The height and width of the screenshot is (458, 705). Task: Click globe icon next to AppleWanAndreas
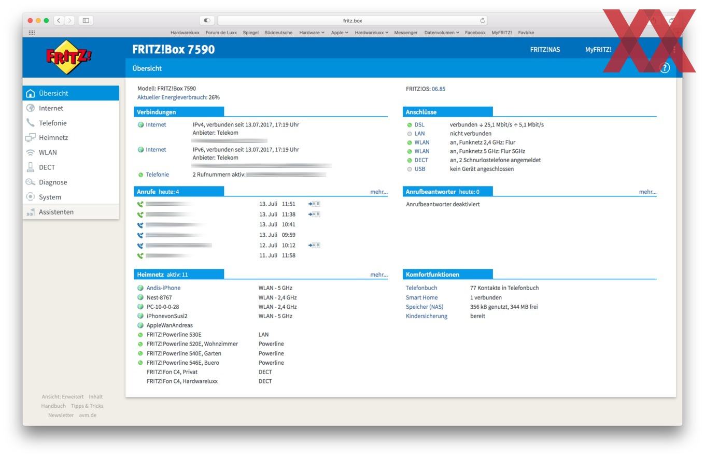(x=140, y=325)
